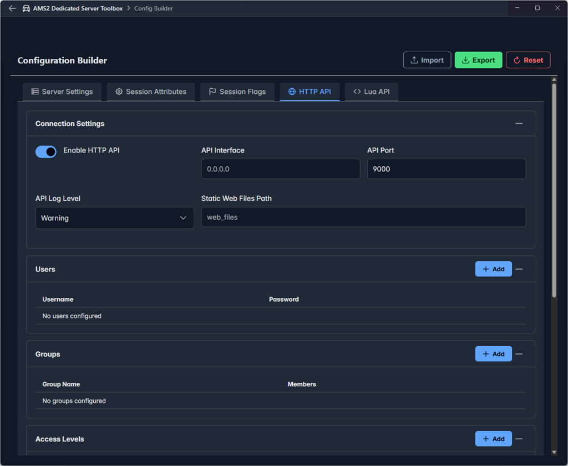Click the API Port input field
Image resolution: width=568 pixels, height=466 pixels.
tap(446, 169)
